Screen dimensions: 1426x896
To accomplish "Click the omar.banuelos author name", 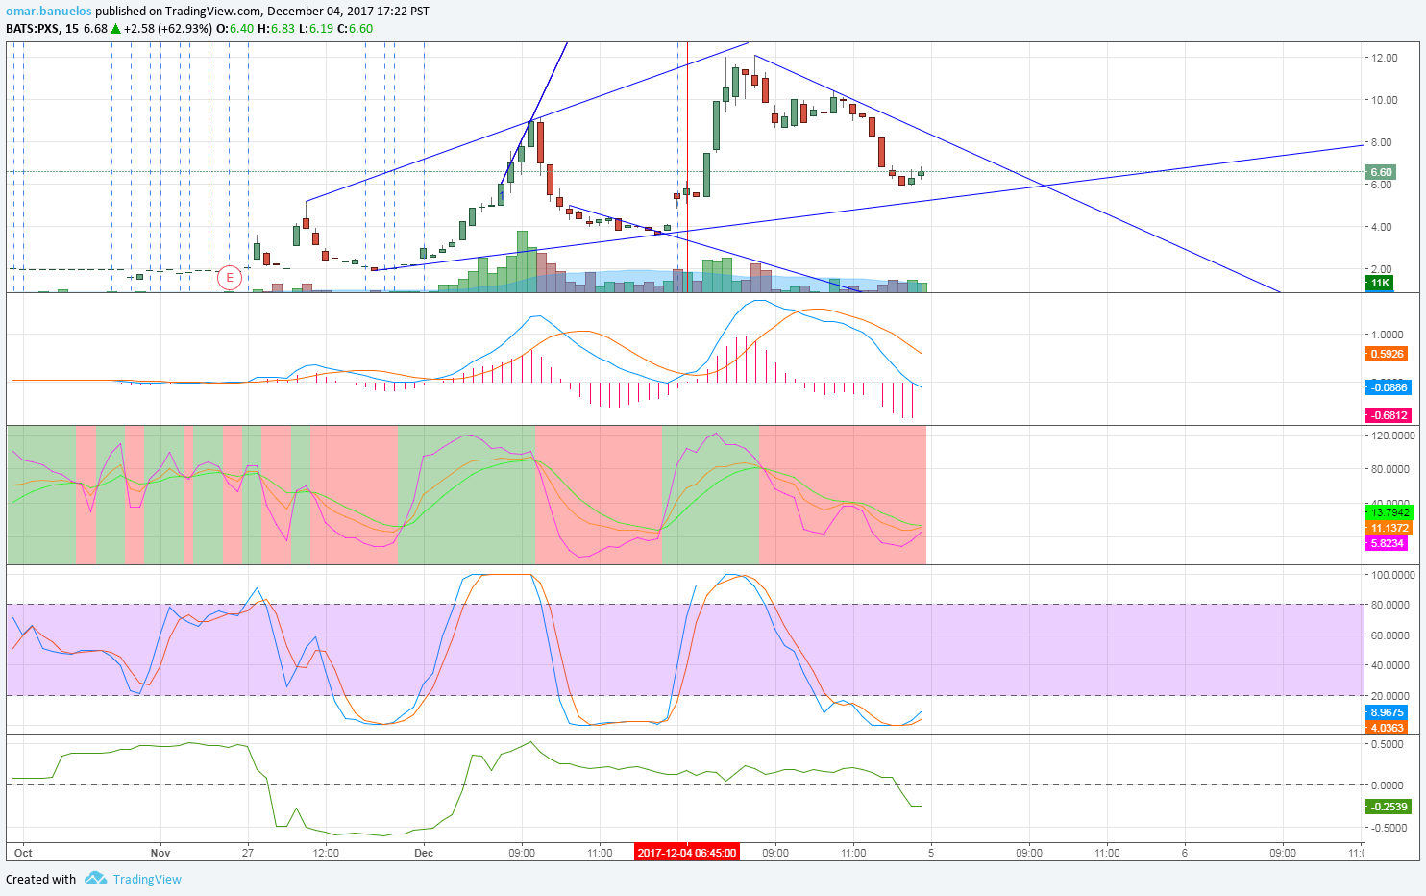I will (49, 12).
